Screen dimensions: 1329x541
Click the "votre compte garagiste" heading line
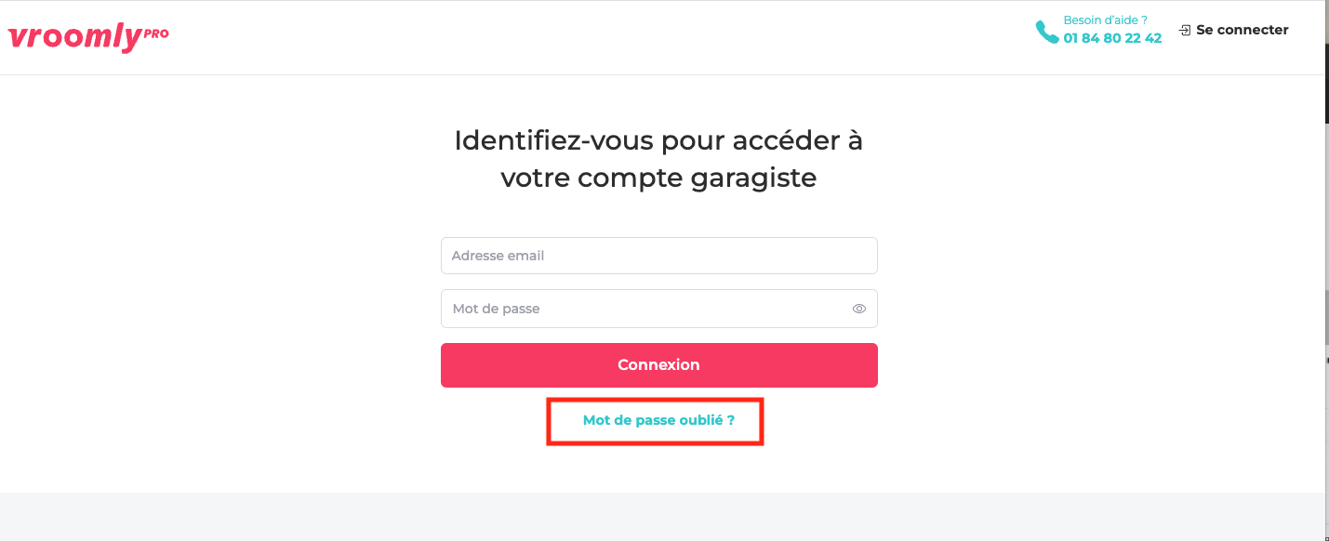point(658,178)
